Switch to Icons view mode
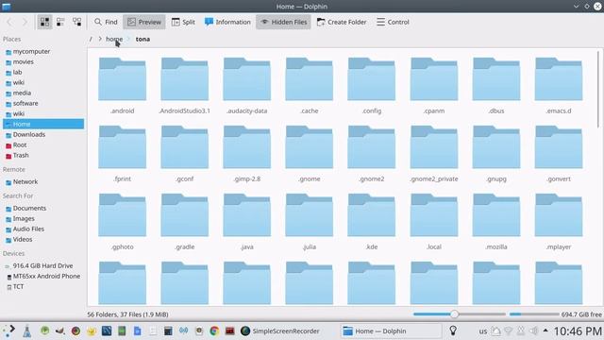The width and height of the screenshot is (604, 340). pos(44,22)
